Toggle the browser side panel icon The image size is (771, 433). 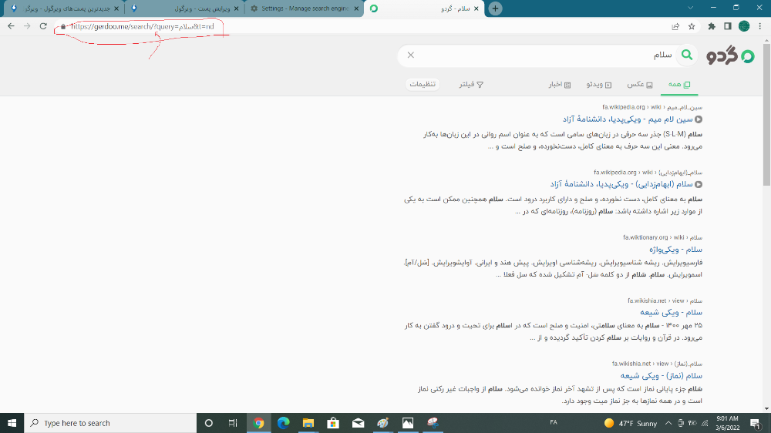coord(728,26)
